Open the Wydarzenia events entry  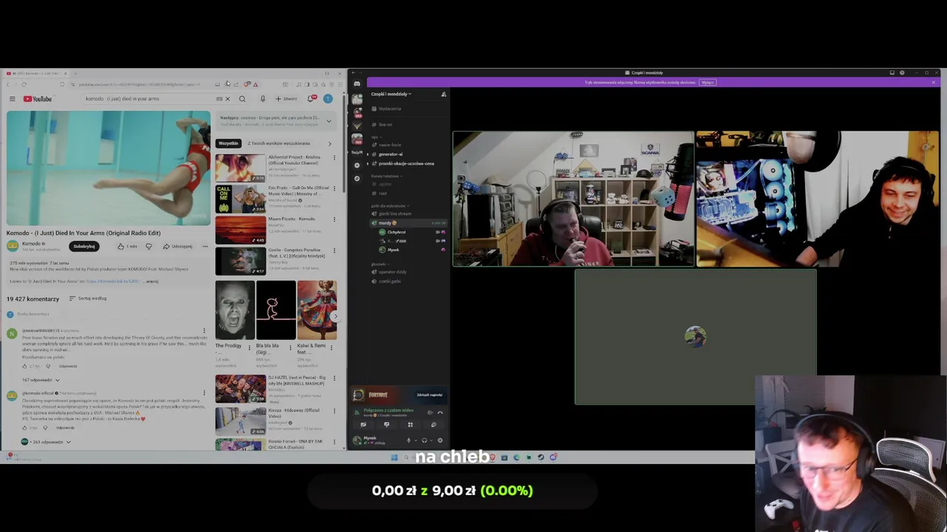[408, 109]
